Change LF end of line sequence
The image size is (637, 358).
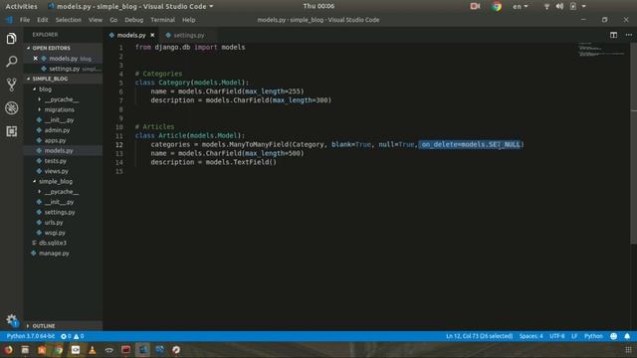click(x=574, y=336)
